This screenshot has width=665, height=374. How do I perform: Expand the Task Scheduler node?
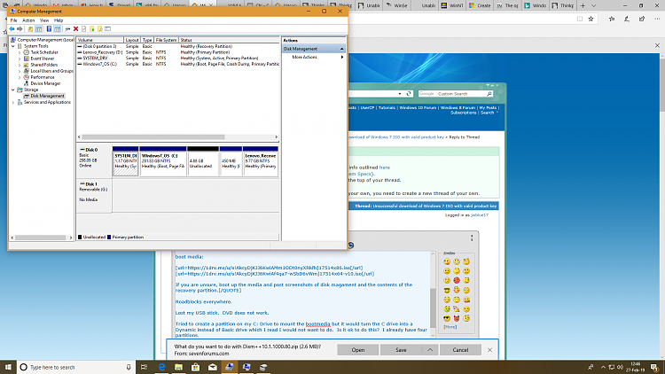click(x=20, y=52)
